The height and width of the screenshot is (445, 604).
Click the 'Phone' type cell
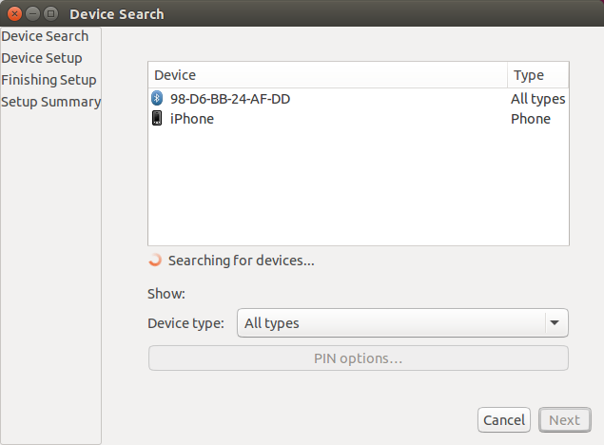[531, 119]
